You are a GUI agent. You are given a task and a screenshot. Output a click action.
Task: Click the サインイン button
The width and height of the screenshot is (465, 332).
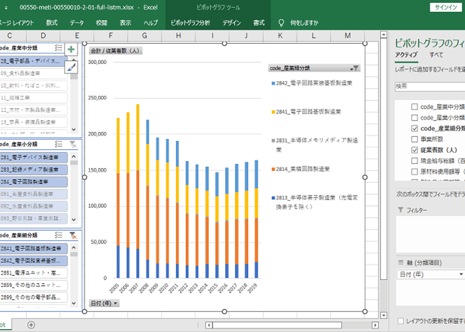pyautogui.click(x=446, y=8)
